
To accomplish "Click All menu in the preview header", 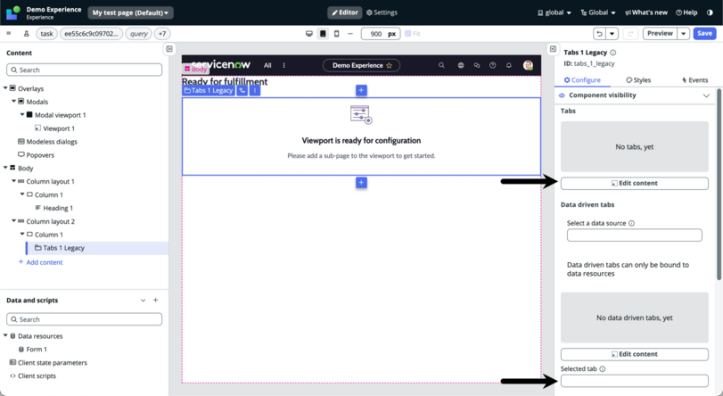I will click(x=267, y=65).
